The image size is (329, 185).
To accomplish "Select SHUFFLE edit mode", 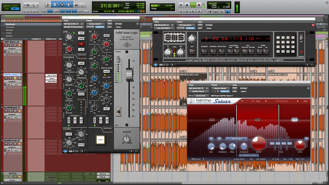I will 7,6.
